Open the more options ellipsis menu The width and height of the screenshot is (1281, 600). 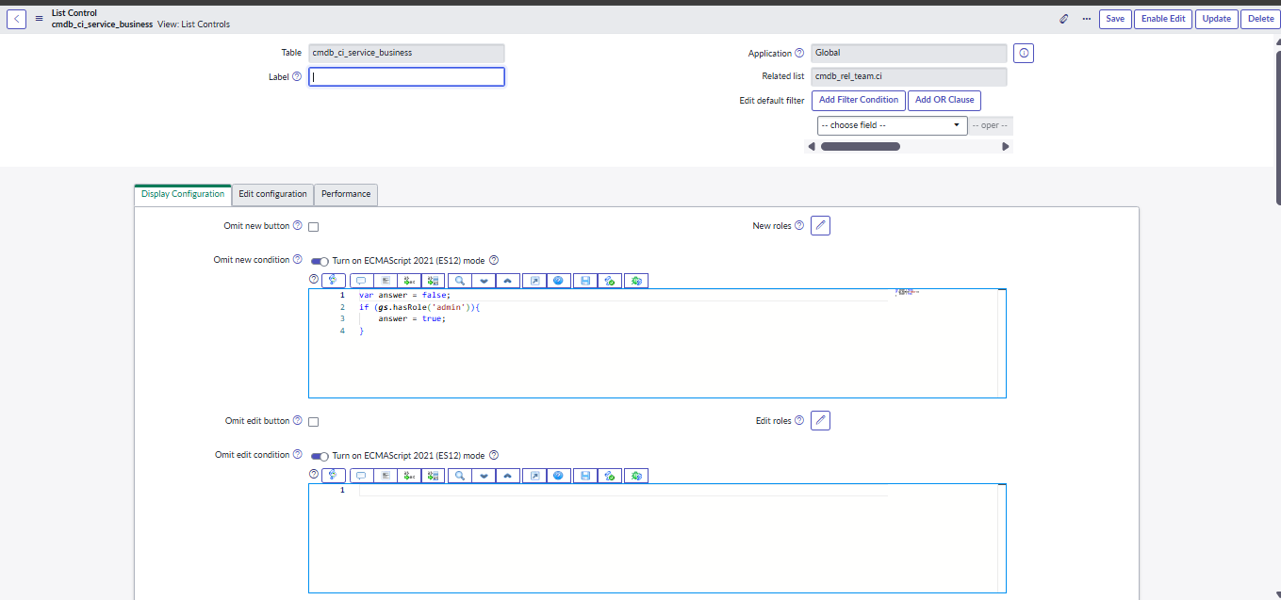tap(1086, 19)
